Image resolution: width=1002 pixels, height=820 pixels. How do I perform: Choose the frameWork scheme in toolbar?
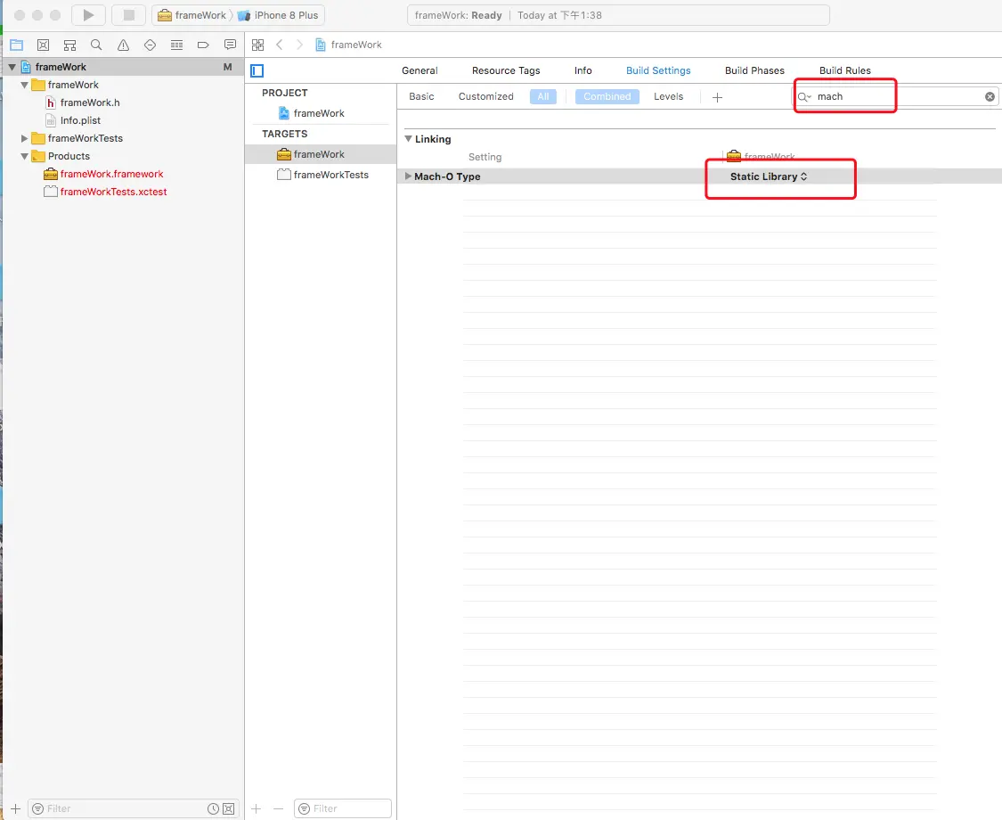click(x=192, y=15)
